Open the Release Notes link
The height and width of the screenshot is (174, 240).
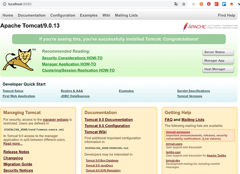[x=16, y=152]
